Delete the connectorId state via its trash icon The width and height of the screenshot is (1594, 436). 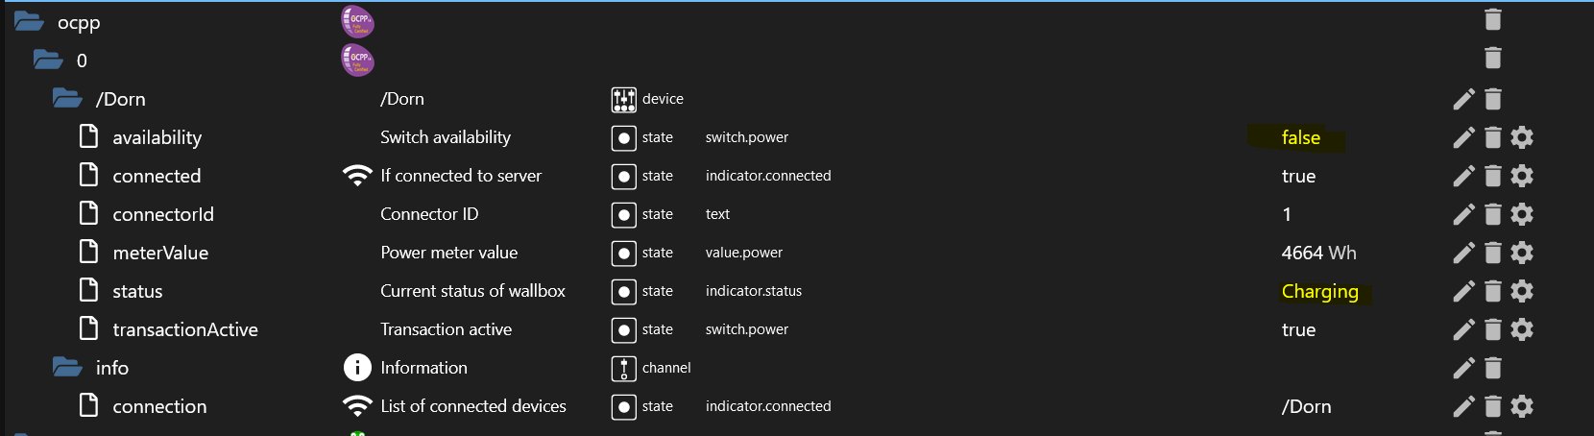coord(1492,214)
